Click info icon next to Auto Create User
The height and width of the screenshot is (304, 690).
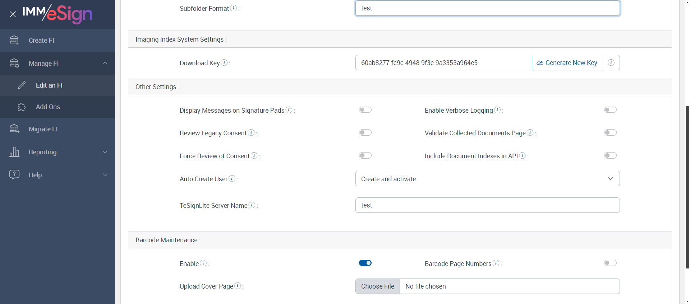coord(232,178)
